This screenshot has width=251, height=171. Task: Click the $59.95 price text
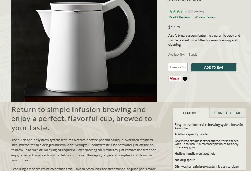[174, 27]
